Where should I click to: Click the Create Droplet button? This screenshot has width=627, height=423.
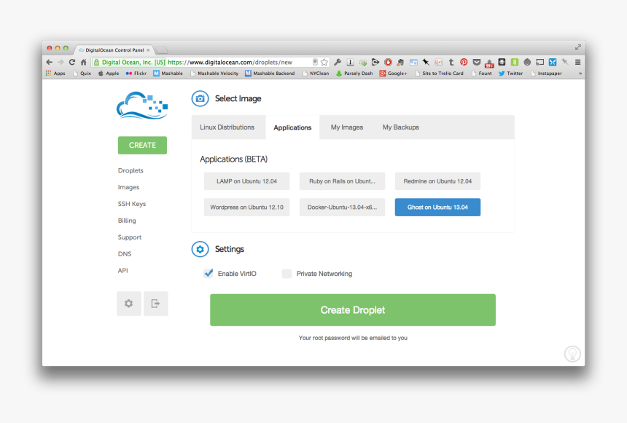pyautogui.click(x=353, y=310)
